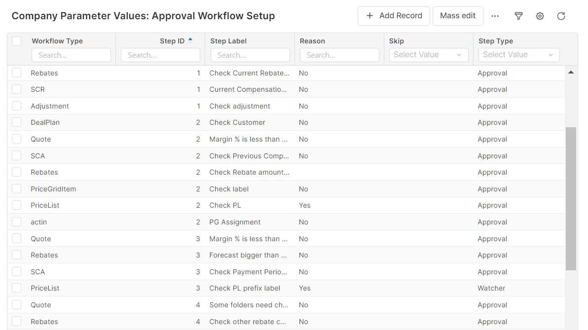Click the Workflow Type column header
The image size is (588, 330).
point(57,41)
